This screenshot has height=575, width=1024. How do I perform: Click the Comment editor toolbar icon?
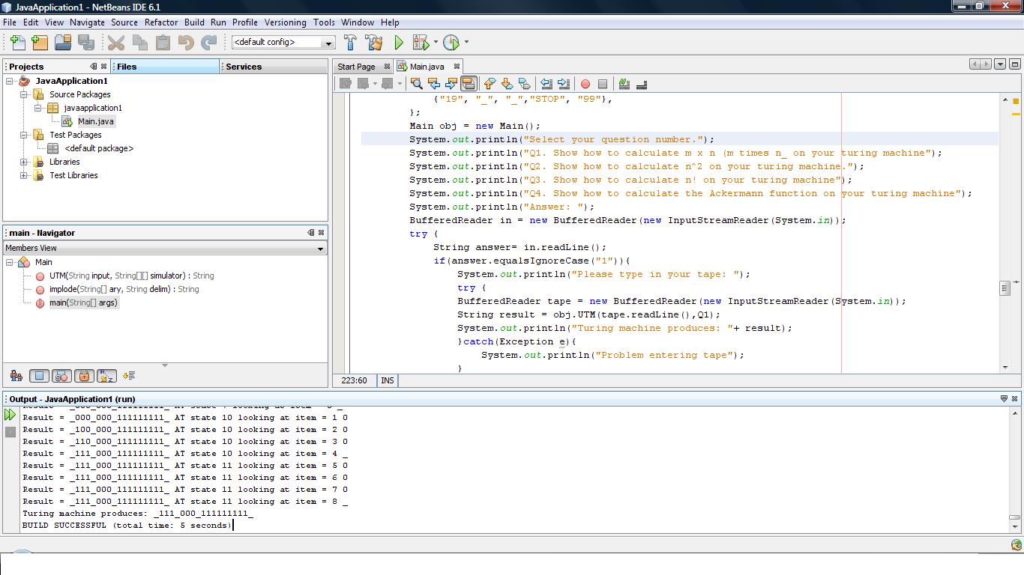(x=624, y=84)
